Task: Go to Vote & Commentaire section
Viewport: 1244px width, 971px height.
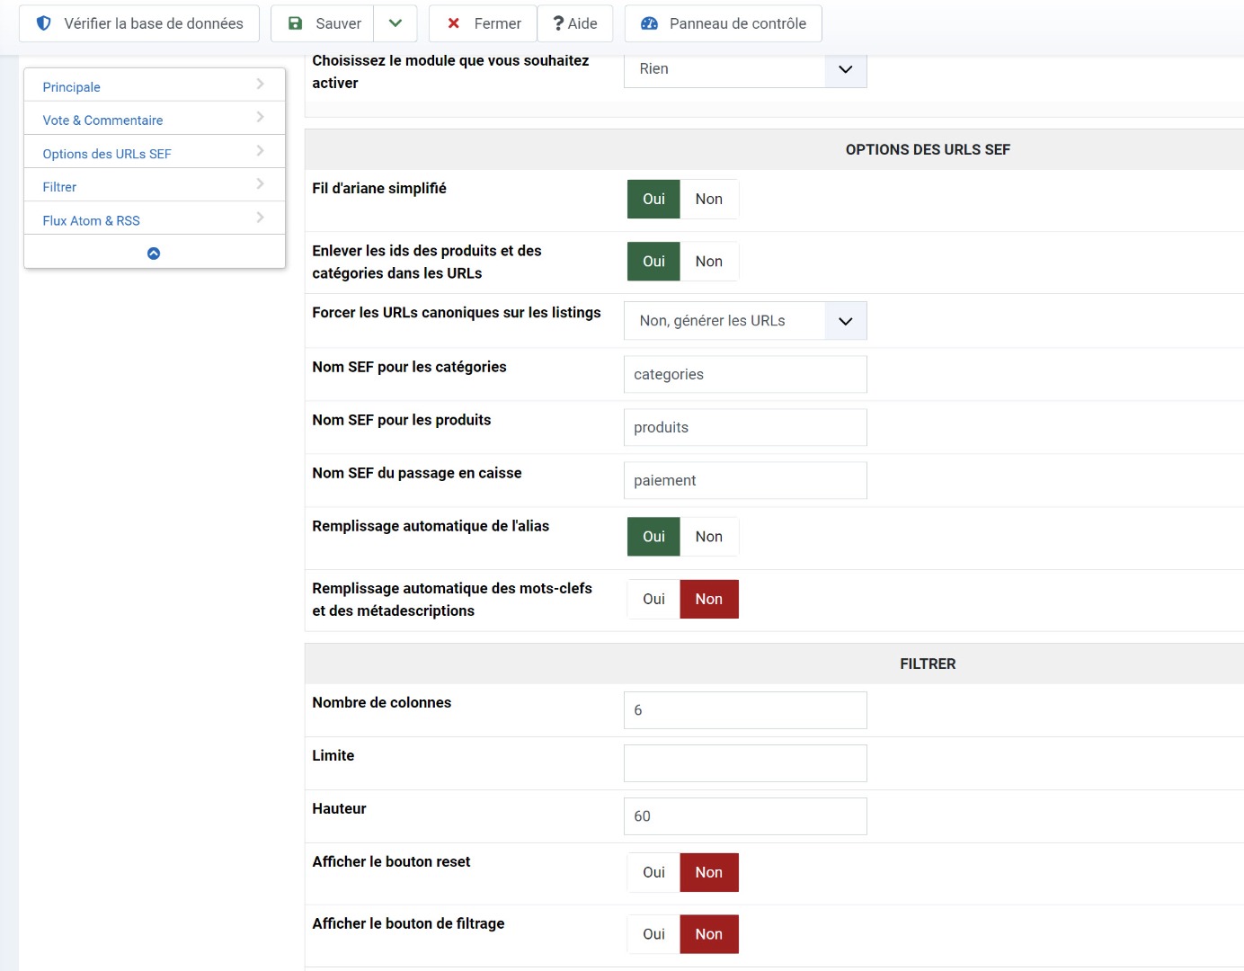Action: pos(102,120)
